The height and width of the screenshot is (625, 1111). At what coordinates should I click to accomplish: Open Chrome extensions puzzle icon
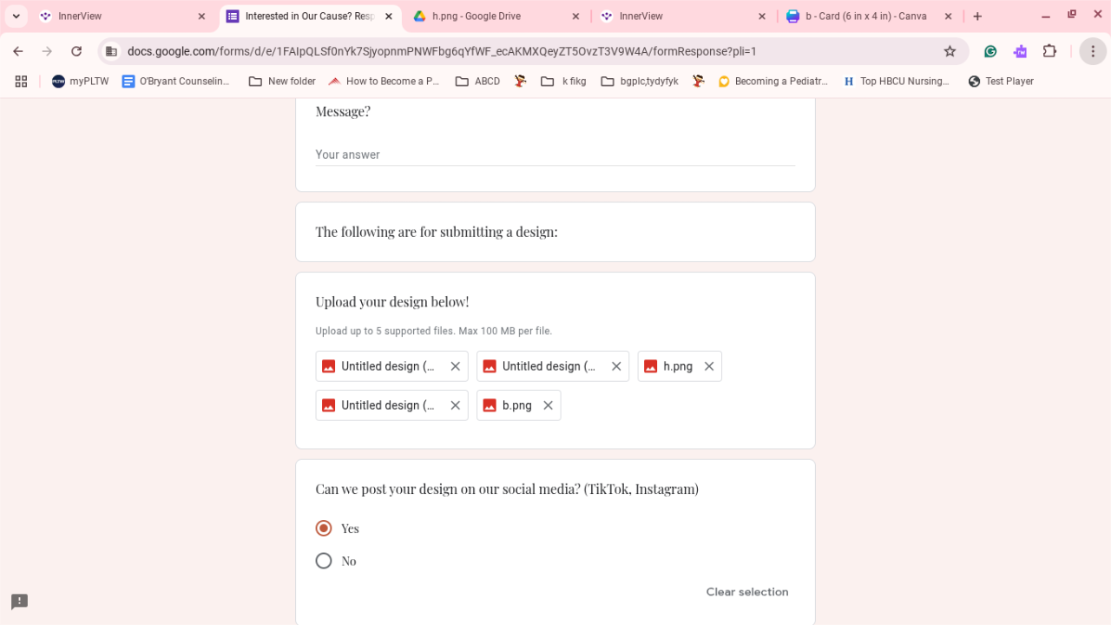click(1049, 51)
